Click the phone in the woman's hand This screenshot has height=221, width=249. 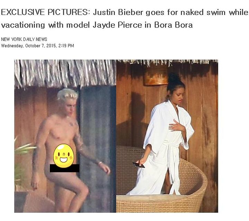[x=139, y=165]
